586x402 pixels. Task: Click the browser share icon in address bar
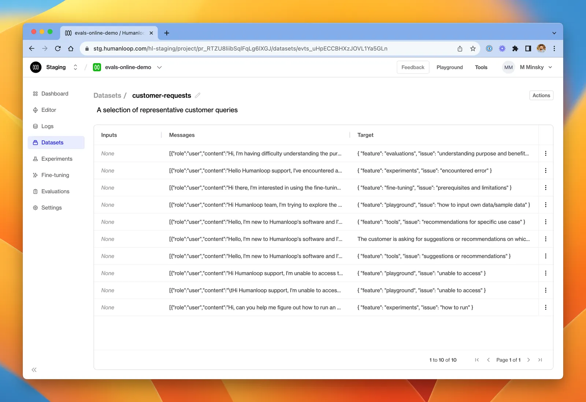pyautogui.click(x=460, y=48)
